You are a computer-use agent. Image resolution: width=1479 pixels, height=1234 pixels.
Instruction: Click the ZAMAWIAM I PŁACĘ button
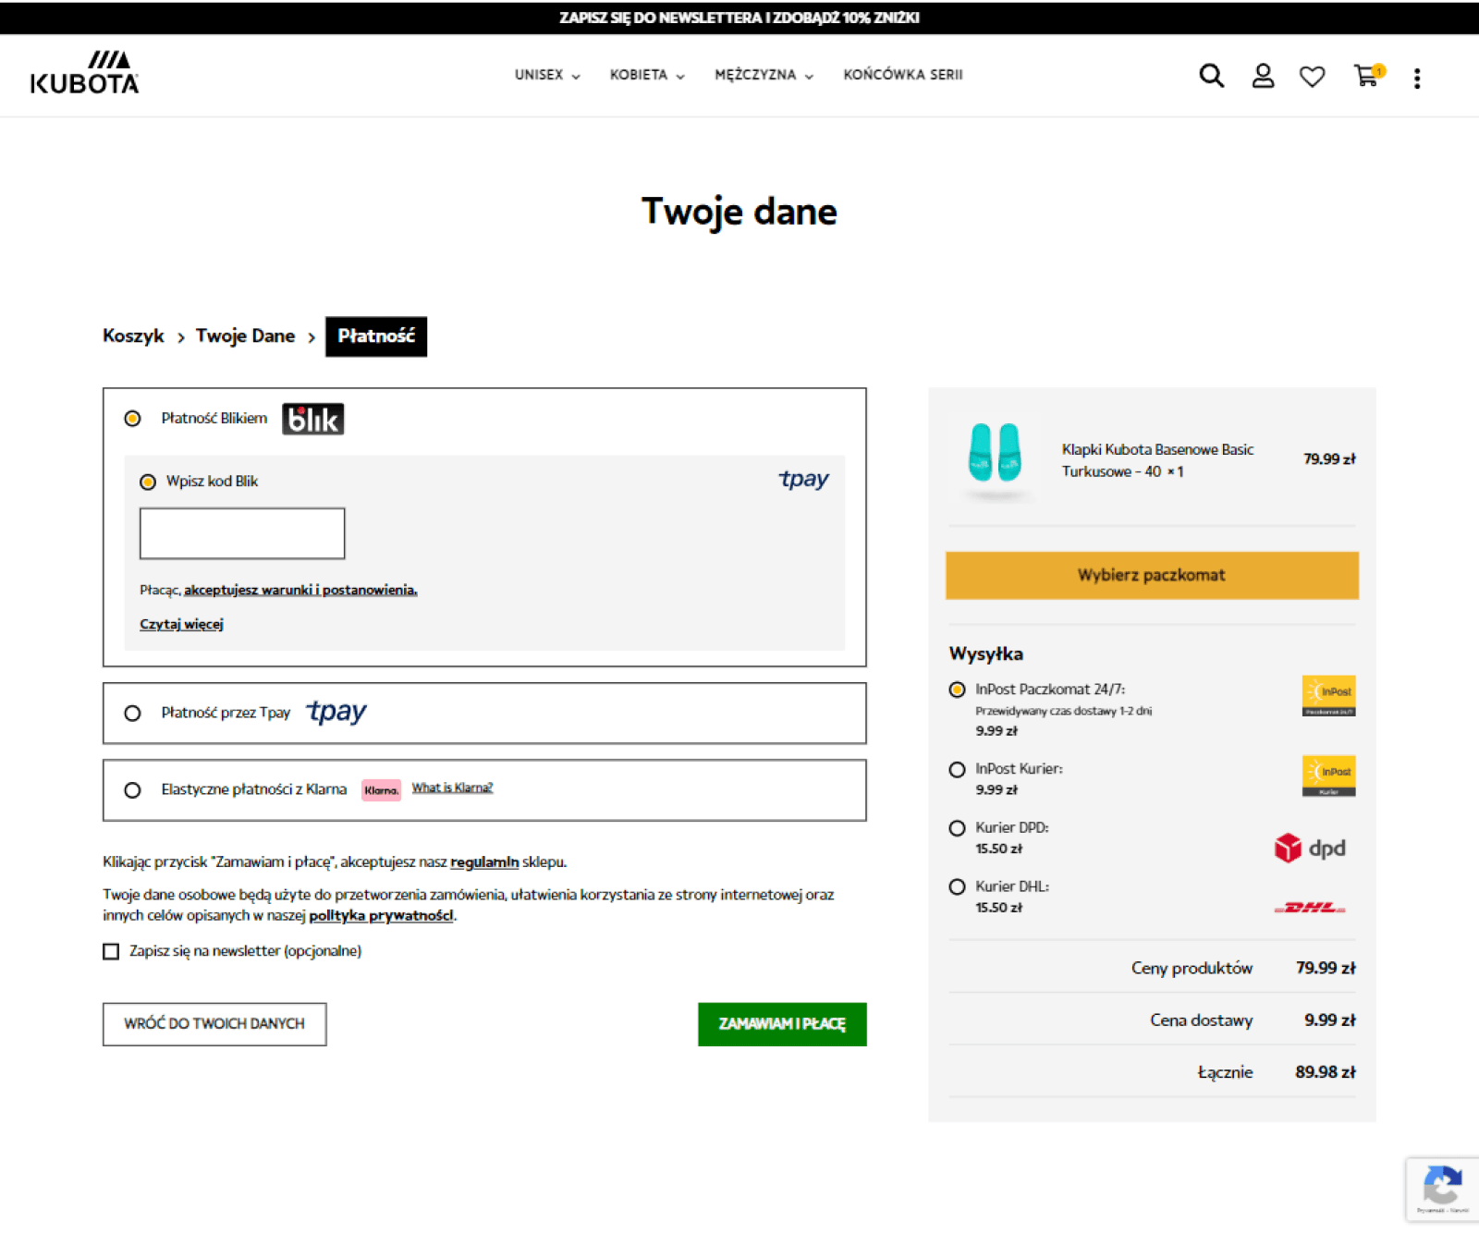coord(782,1023)
